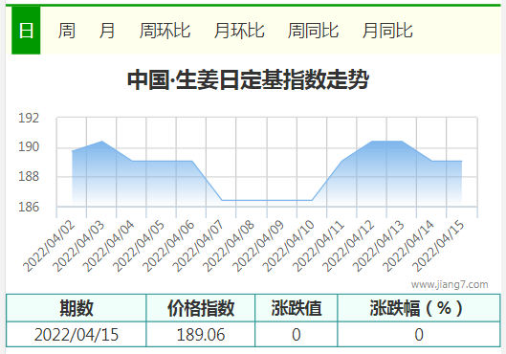The width and height of the screenshot is (506, 354).
Task: Click the 2022/04/10 x-axis label
Action: tap(288, 246)
